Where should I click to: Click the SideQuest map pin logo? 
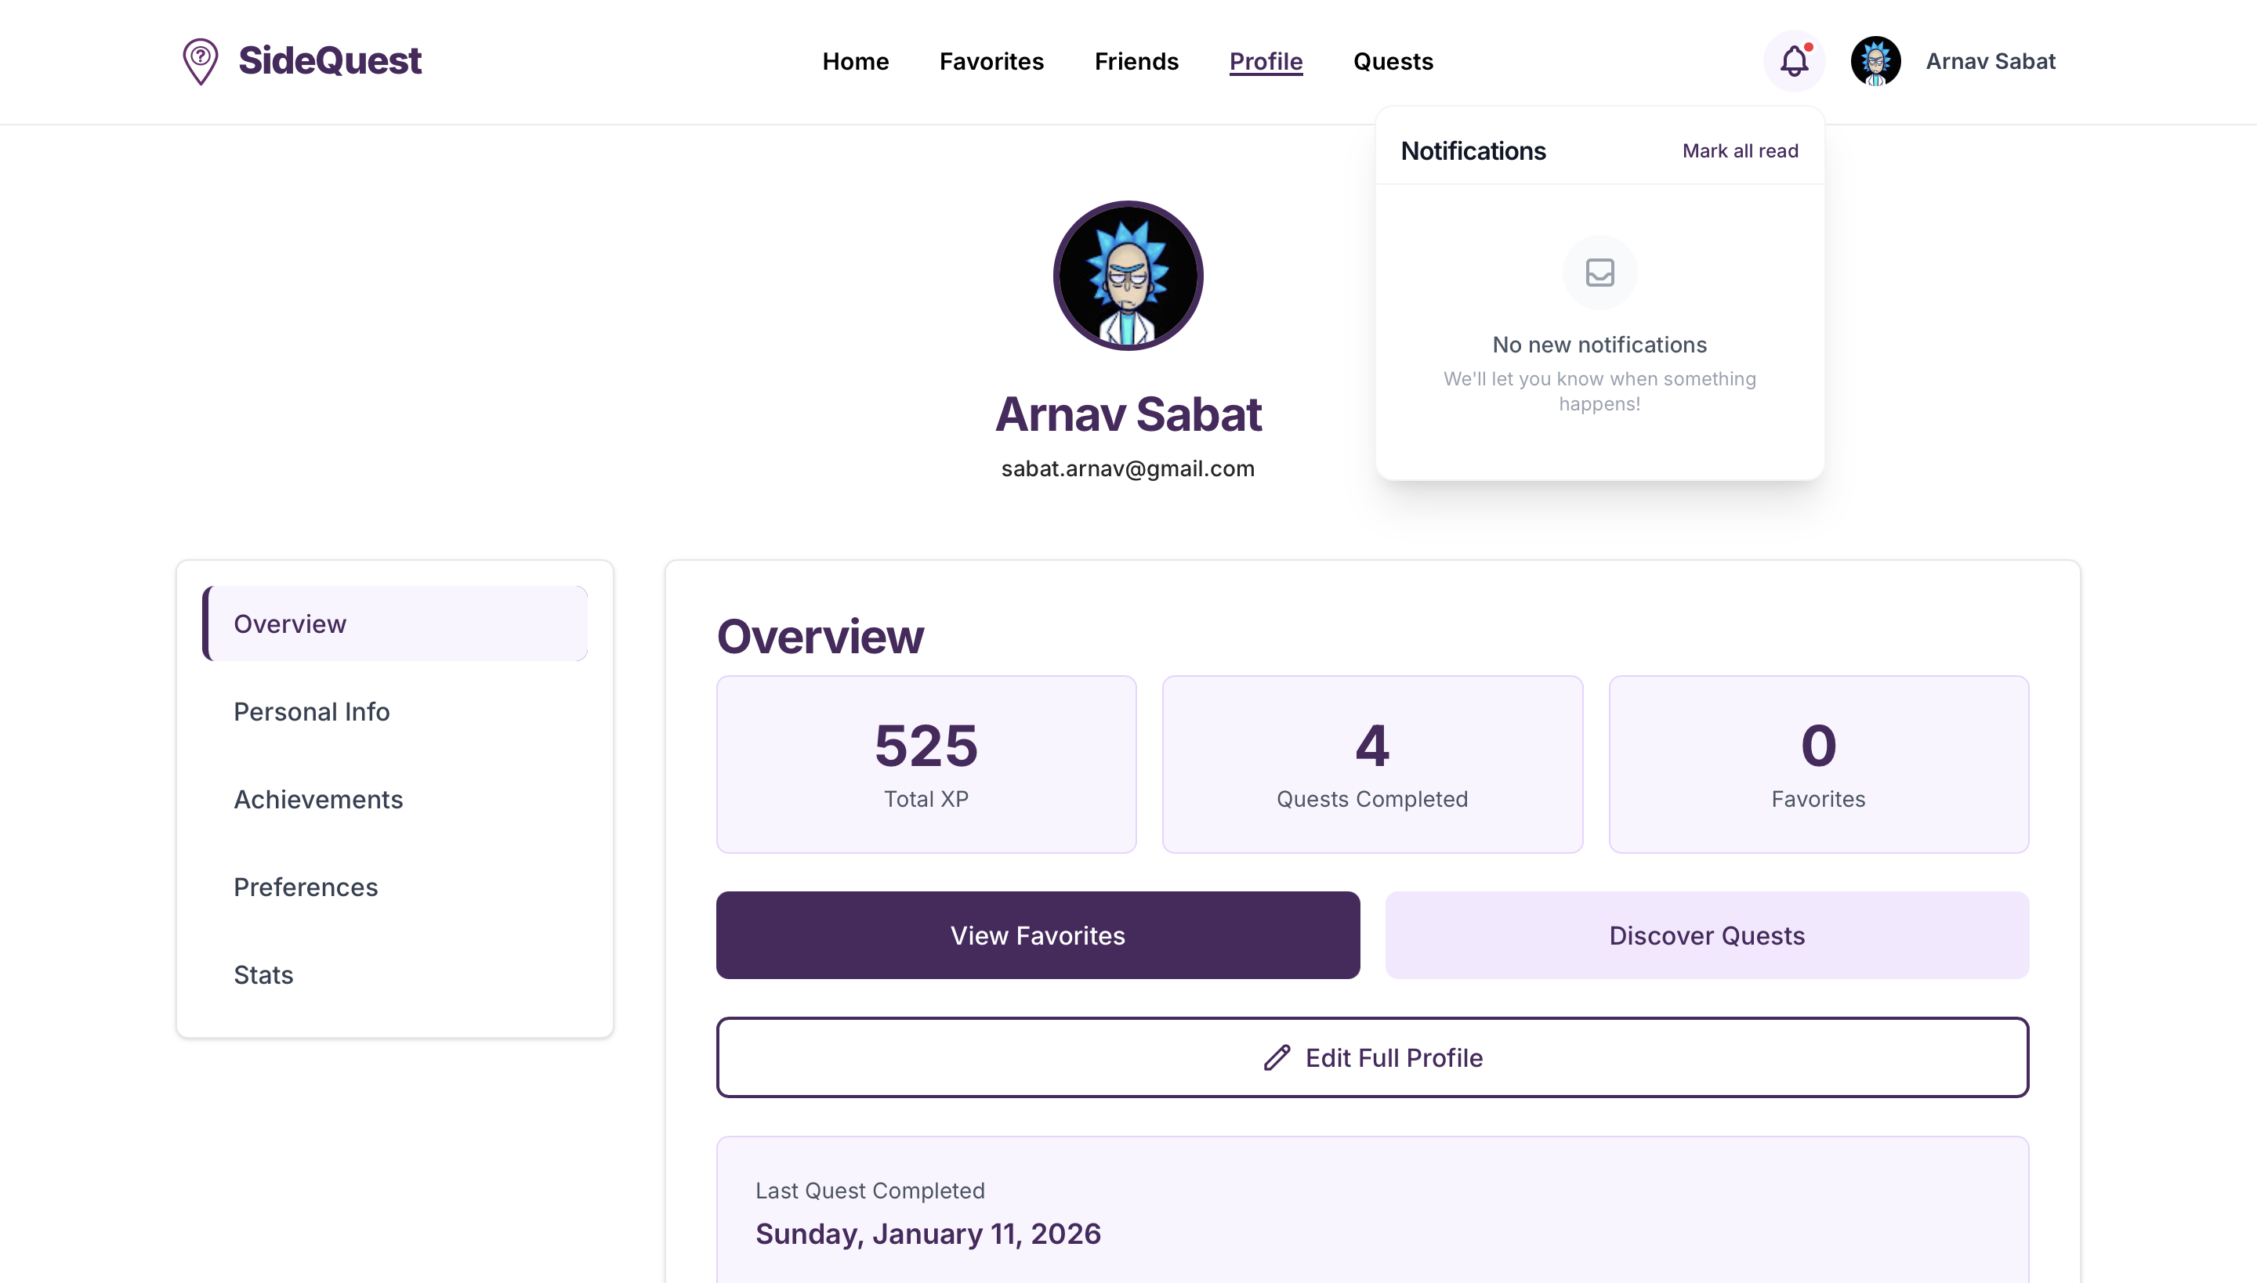[200, 61]
